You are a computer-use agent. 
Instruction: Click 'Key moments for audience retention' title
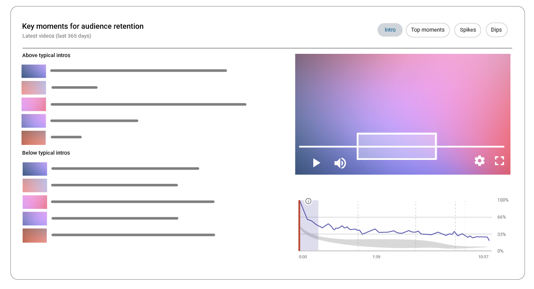pos(83,26)
